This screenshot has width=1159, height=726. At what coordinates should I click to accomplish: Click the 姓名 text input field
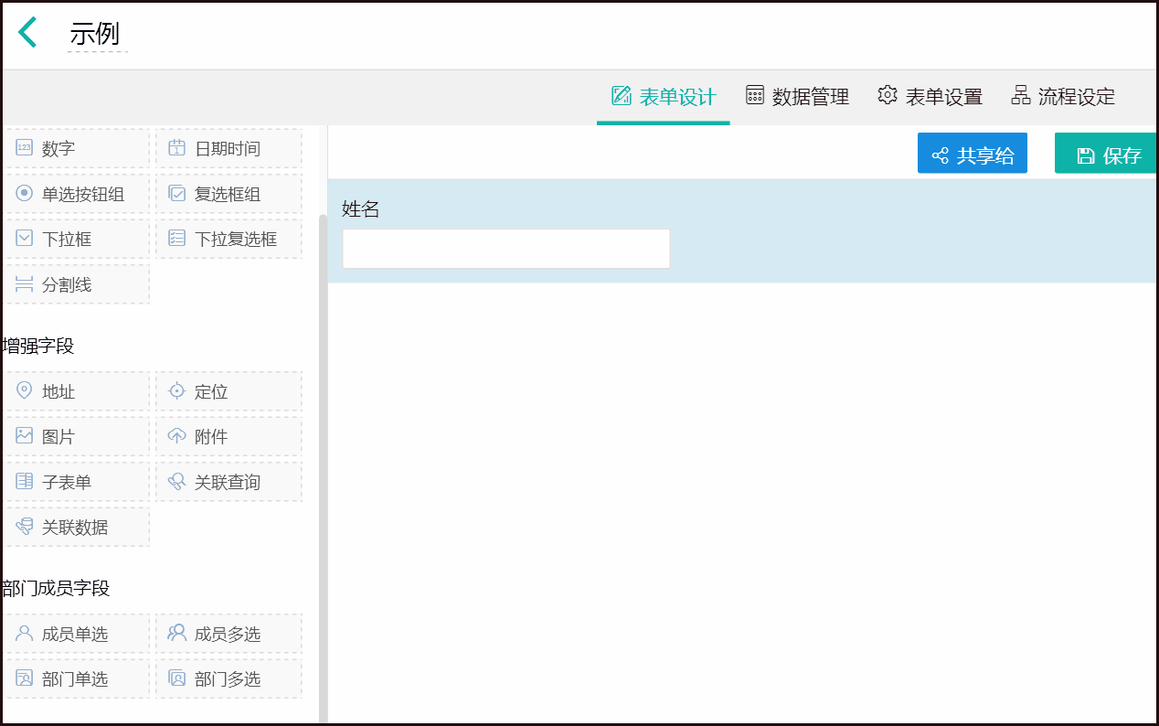pos(505,249)
